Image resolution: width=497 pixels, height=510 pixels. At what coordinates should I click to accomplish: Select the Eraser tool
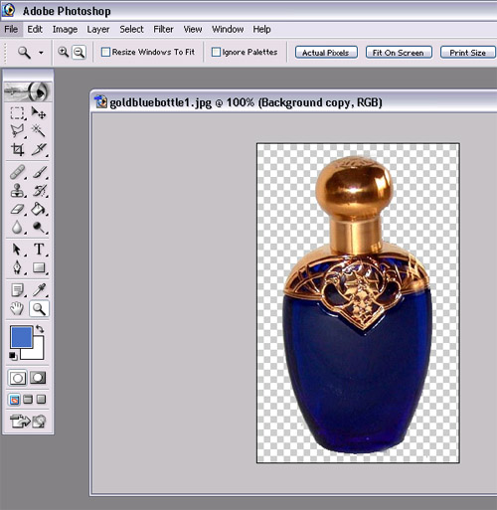coord(17,209)
